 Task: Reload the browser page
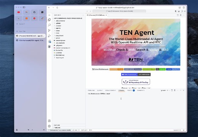pos(57,8)
